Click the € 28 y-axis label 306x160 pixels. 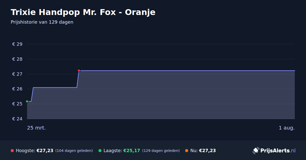(x=17, y=59)
